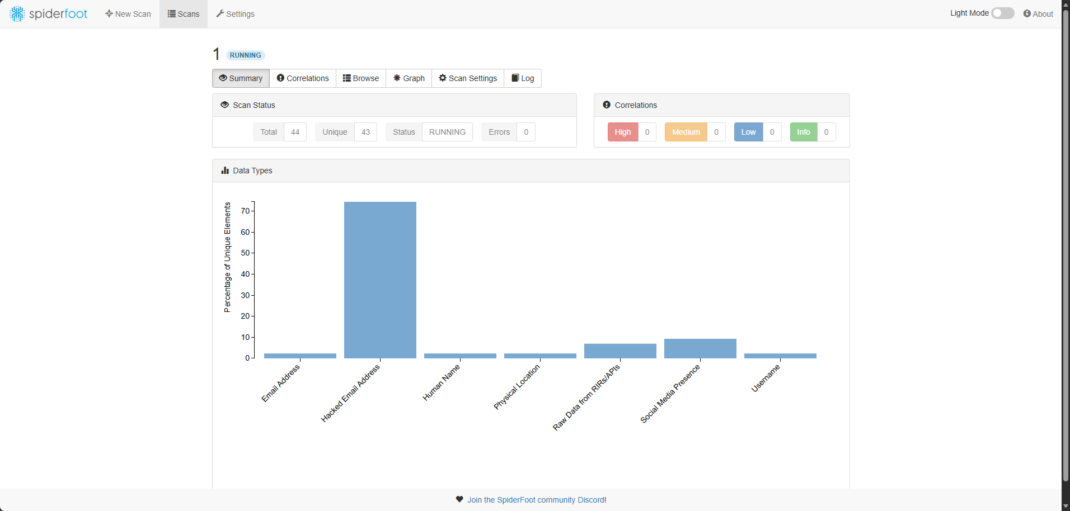Click the page scrollbar down arrow
1070x511 pixels.
1066,506
